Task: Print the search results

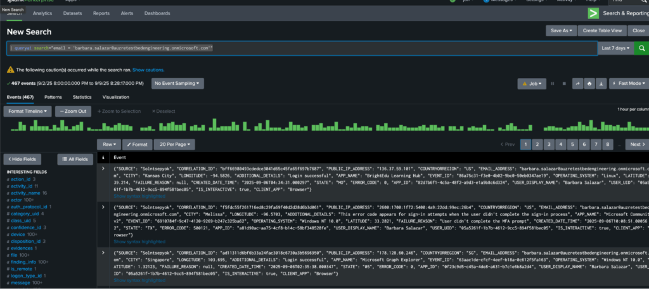Action: coord(589,84)
